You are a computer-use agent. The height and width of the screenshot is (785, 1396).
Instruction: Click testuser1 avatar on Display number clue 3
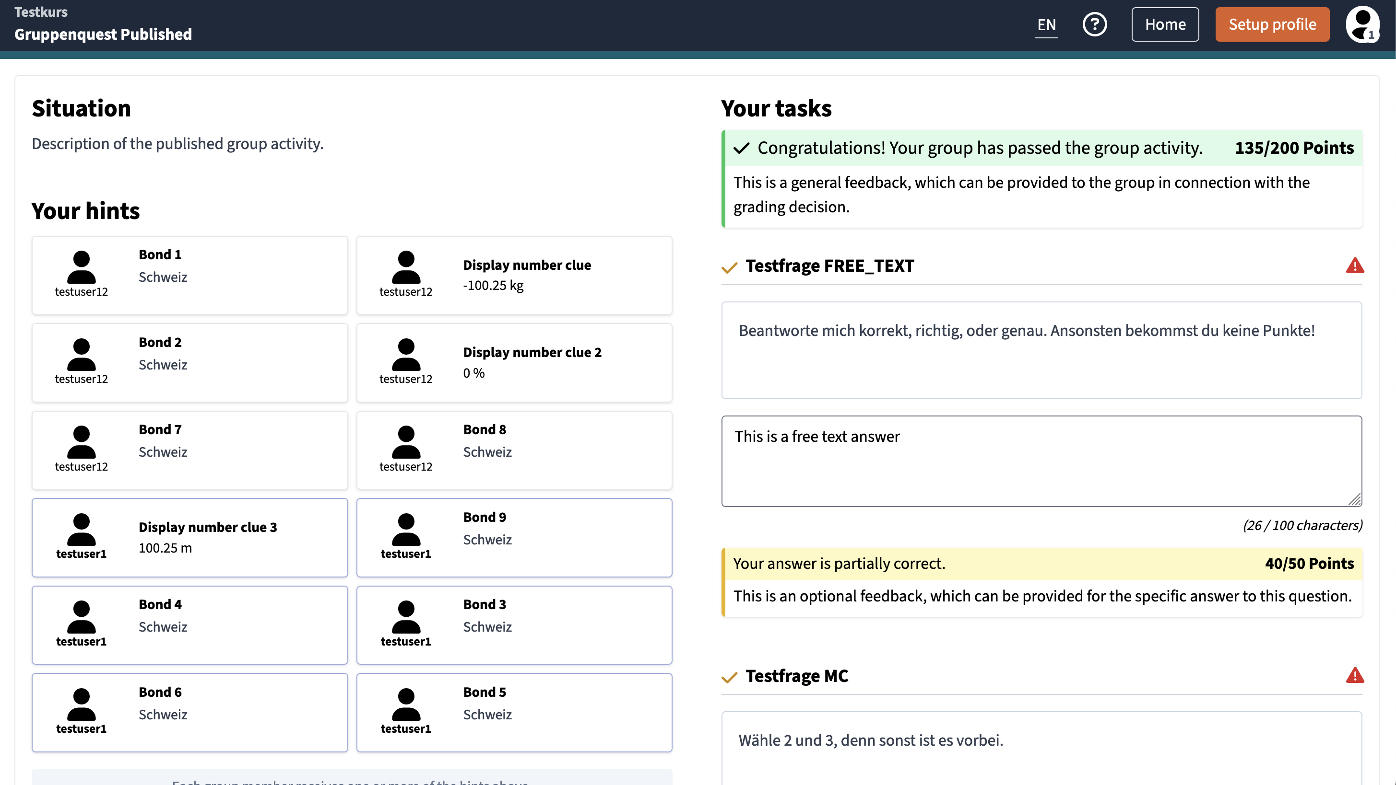(81, 529)
